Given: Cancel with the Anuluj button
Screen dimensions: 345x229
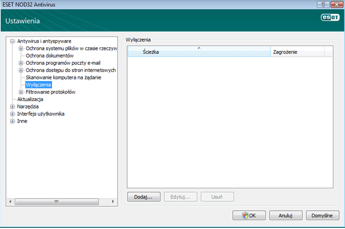Looking at the screenshot, I should (286, 215).
